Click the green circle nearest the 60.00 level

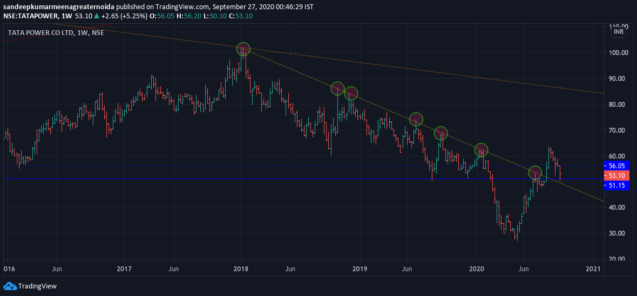pos(481,150)
